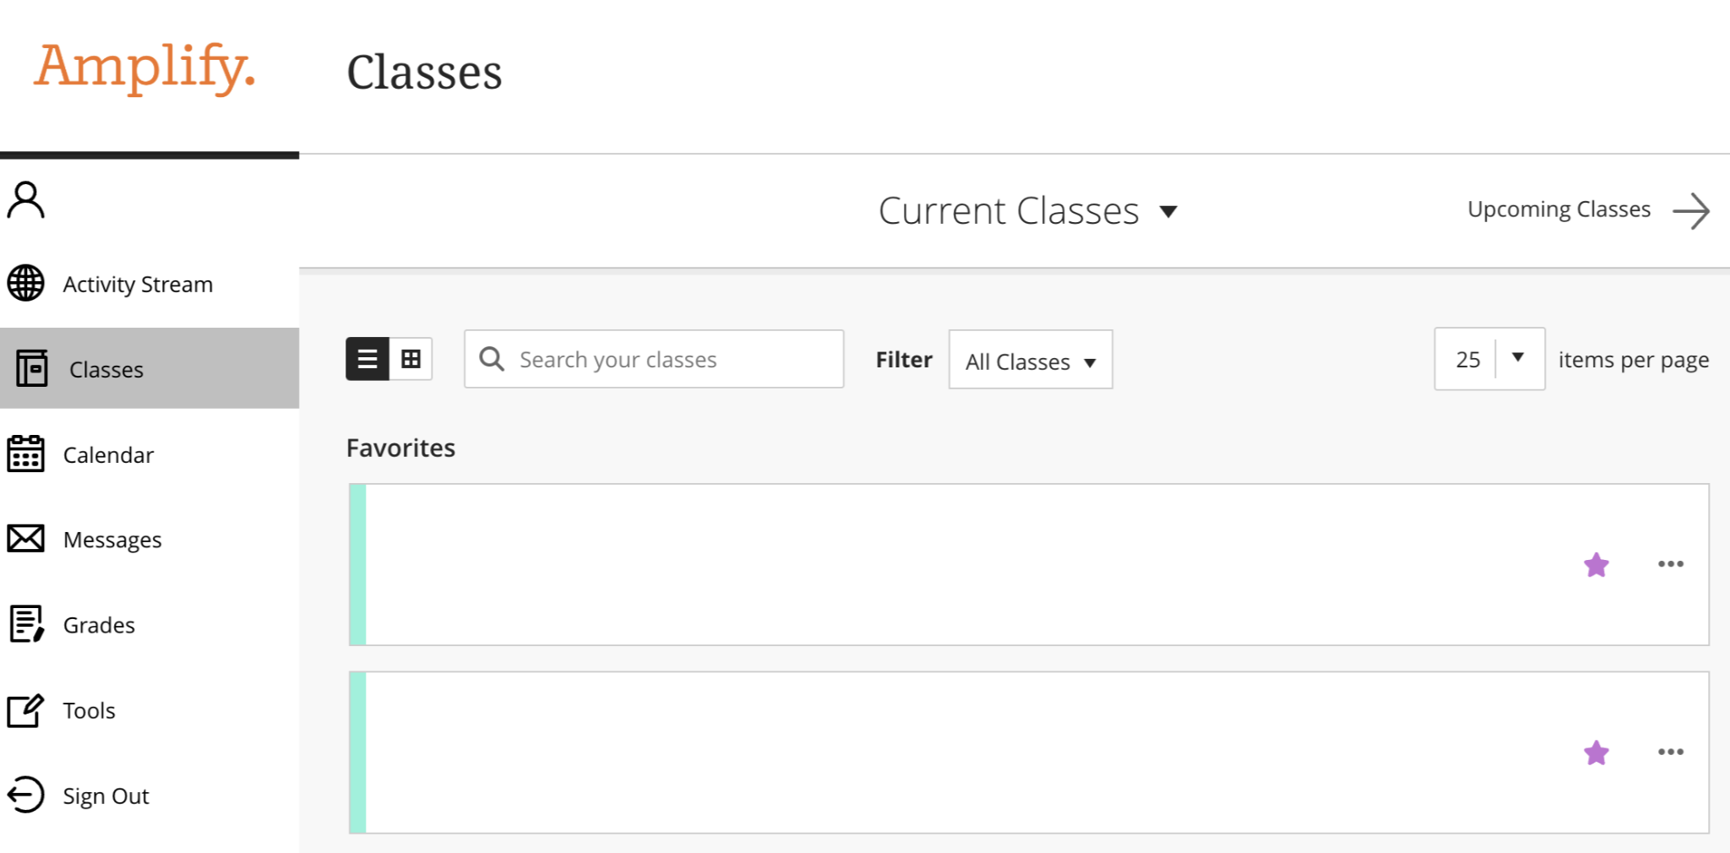Image resolution: width=1730 pixels, height=853 pixels.
Task: Switch to list view
Action: pyautogui.click(x=367, y=359)
